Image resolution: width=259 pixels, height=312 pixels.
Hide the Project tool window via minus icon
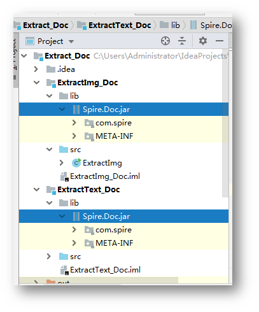coord(220,41)
